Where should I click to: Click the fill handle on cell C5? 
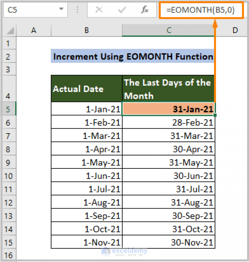[x=215, y=115]
